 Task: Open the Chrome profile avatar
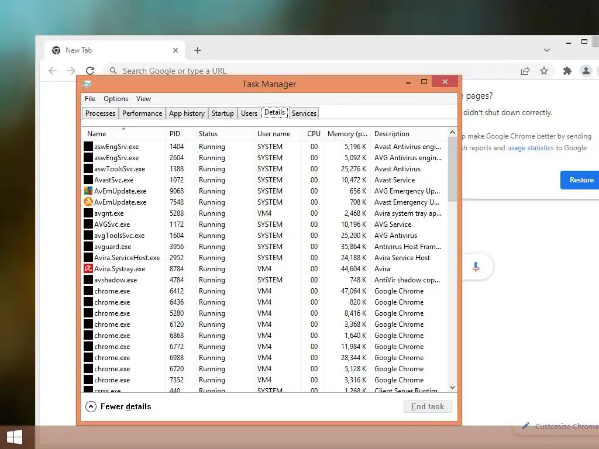[586, 71]
